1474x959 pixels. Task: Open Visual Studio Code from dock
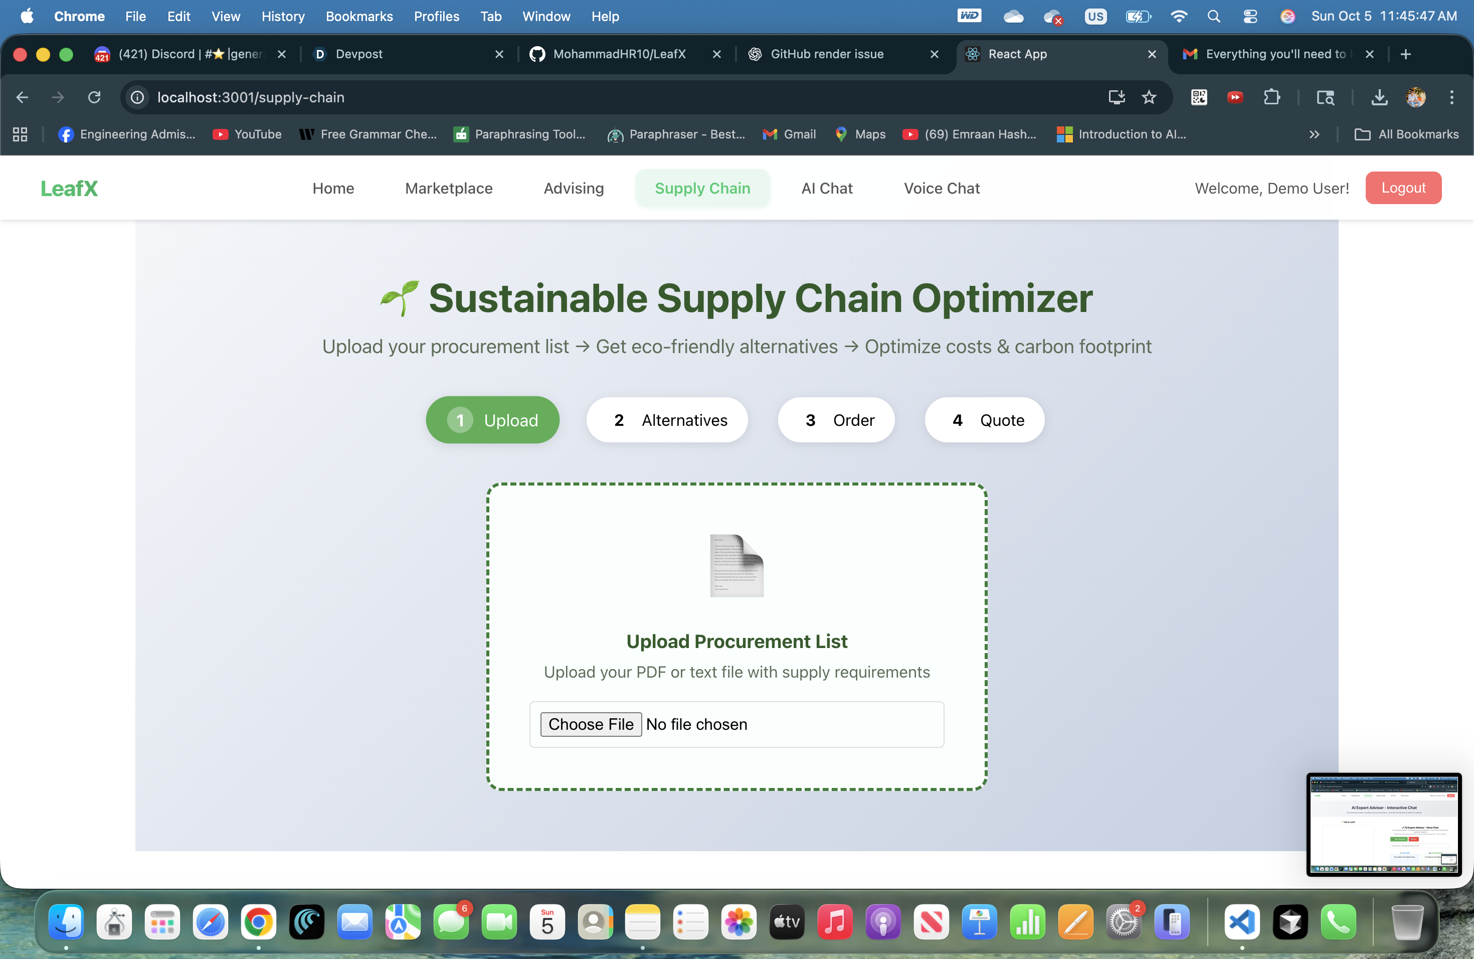tap(1242, 922)
